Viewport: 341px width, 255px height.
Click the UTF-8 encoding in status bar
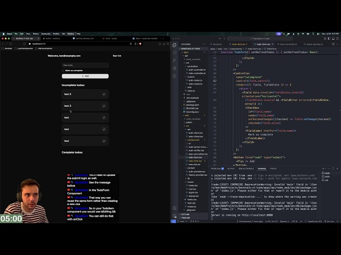tap(294, 222)
